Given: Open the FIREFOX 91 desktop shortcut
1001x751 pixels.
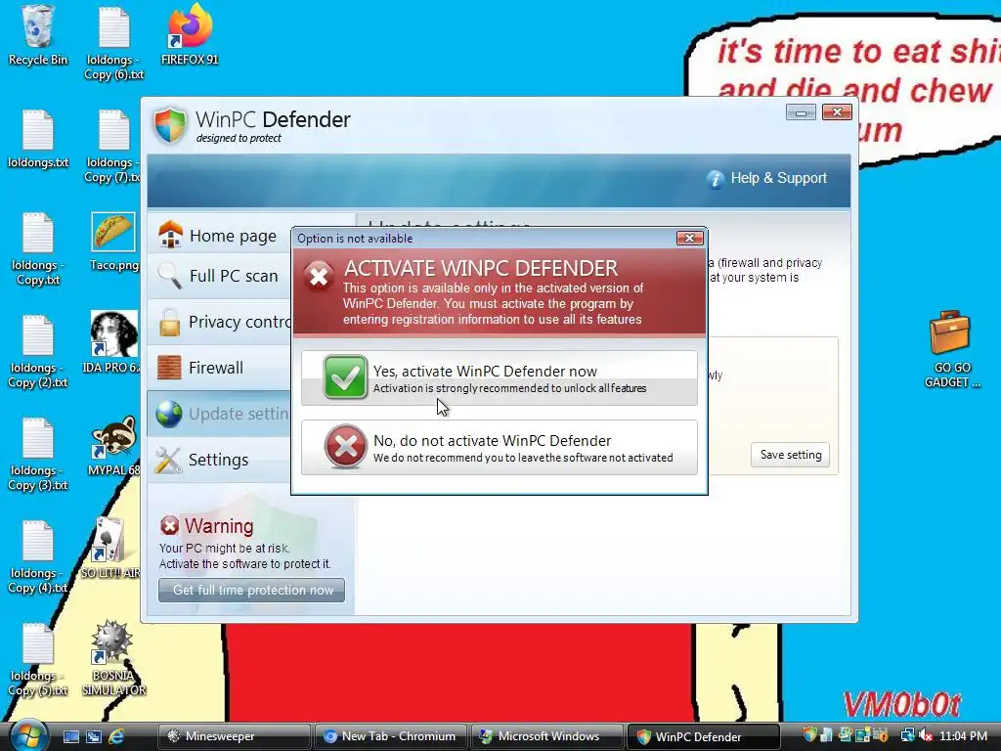Looking at the screenshot, I should pyautogui.click(x=190, y=35).
